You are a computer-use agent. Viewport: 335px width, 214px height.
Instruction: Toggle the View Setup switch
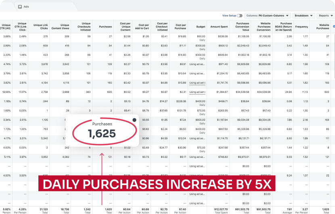pos(240,16)
